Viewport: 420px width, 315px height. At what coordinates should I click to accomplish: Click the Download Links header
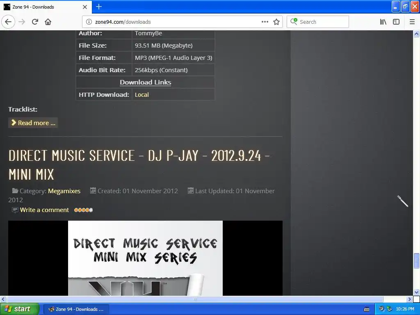tap(146, 82)
